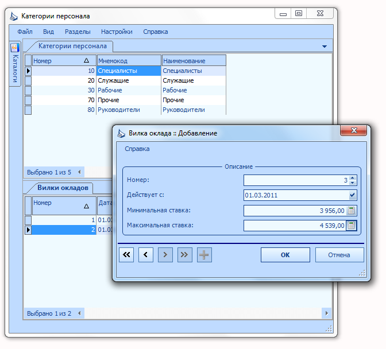This screenshot has height=349, width=386.
Task: Jump to last record in the dialog
Action: click(184, 255)
